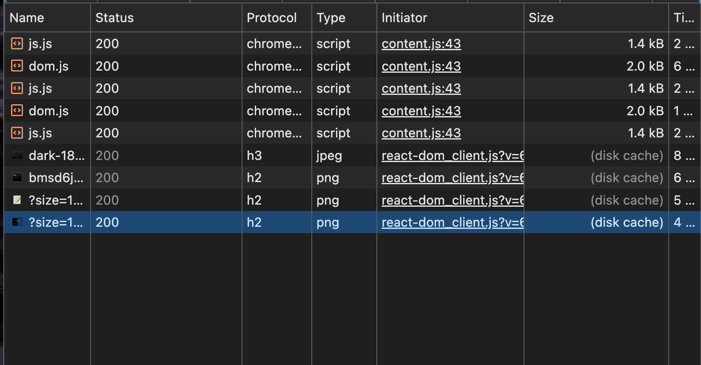The width and height of the screenshot is (701, 365).
Task: Click the script icon of third js.js request
Action: point(17,133)
